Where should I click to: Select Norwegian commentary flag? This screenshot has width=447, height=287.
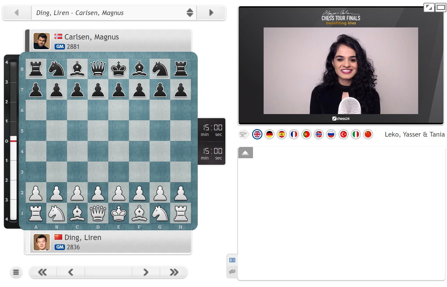[x=319, y=134]
